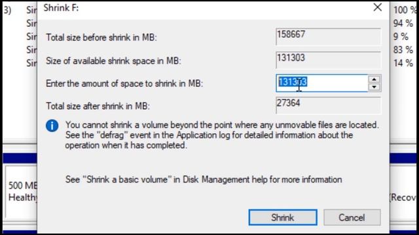Image resolution: width=419 pixels, height=235 pixels.
Task: Click the Shrink a basic volume help text
Action: [204, 180]
